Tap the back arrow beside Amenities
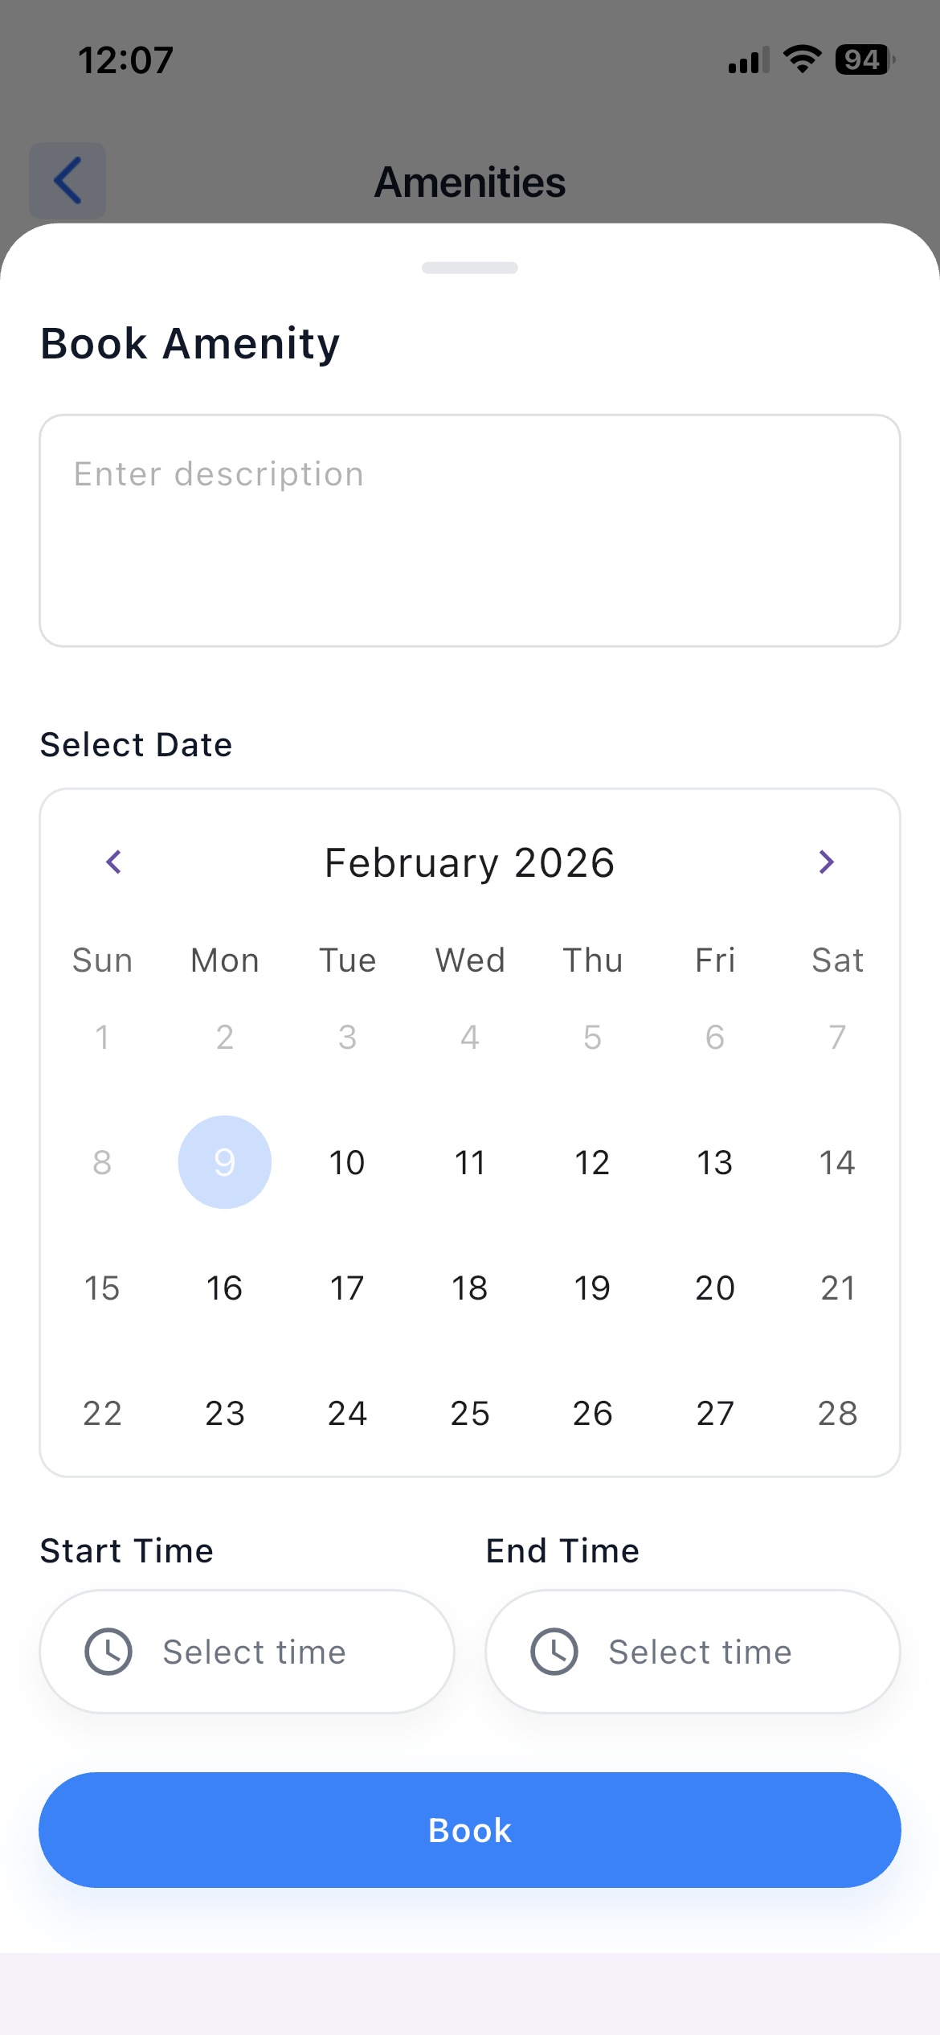Image resolution: width=940 pixels, height=2035 pixels. pyautogui.click(x=67, y=181)
